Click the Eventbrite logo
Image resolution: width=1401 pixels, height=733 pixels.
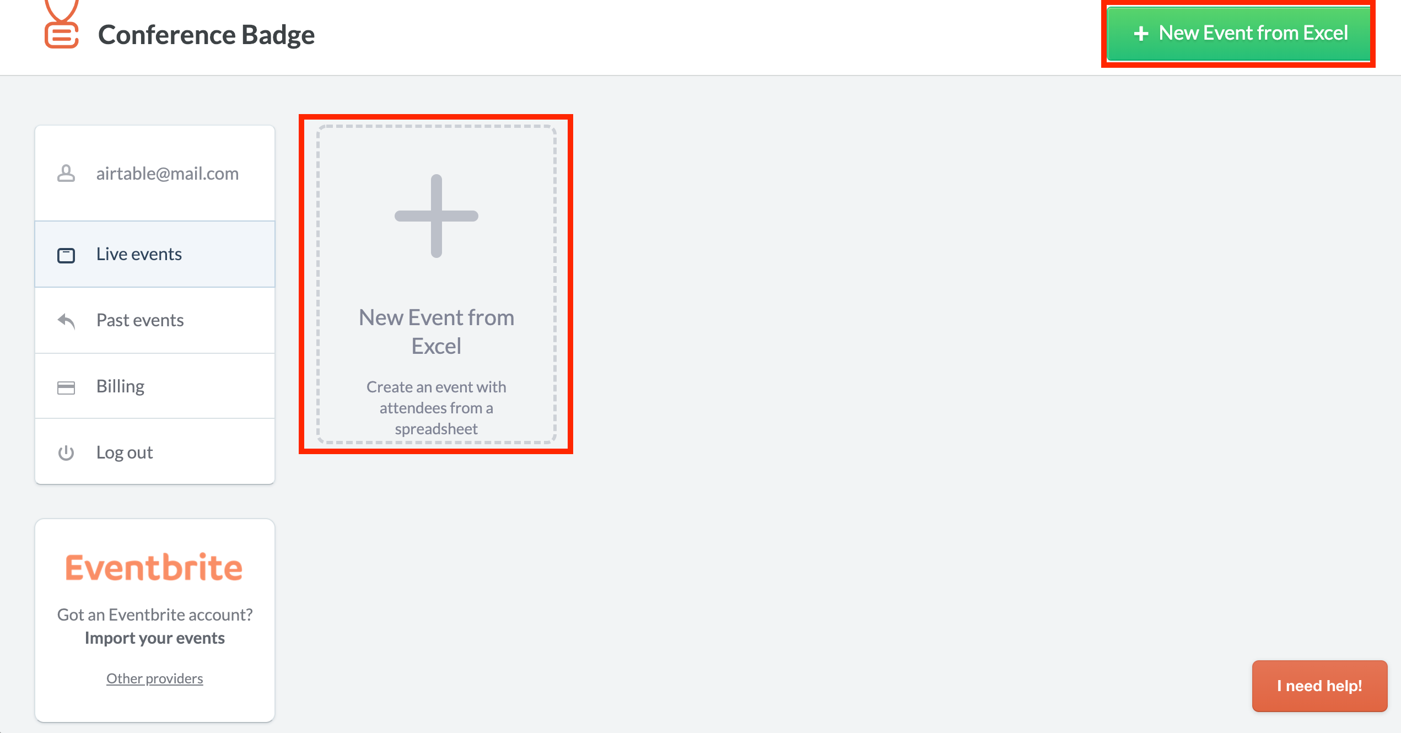click(x=154, y=568)
